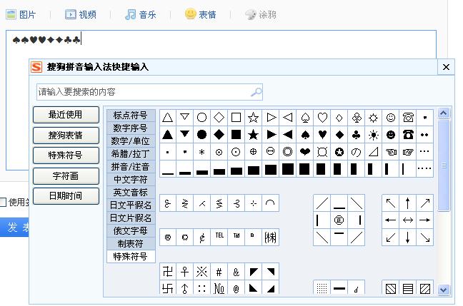Insert the No. numero symbol
The width and height of the screenshot is (463, 306).
pos(219,288)
